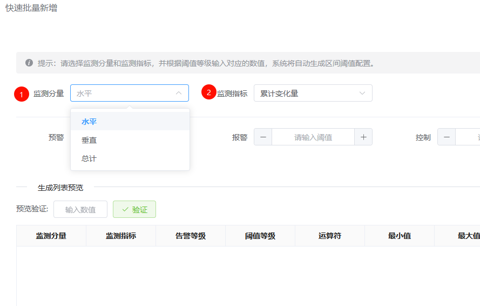Select the 运算符 column header

pyautogui.click(x=330, y=236)
